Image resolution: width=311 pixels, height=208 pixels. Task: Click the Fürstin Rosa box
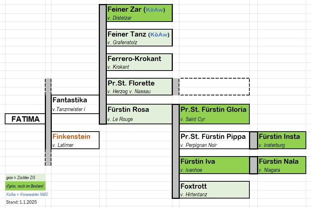pyautogui.click(x=139, y=114)
